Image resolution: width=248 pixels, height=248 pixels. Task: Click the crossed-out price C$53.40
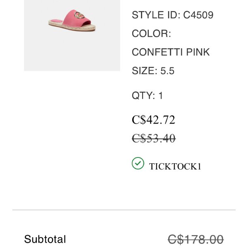pyautogui.click(x=153, y=138)
